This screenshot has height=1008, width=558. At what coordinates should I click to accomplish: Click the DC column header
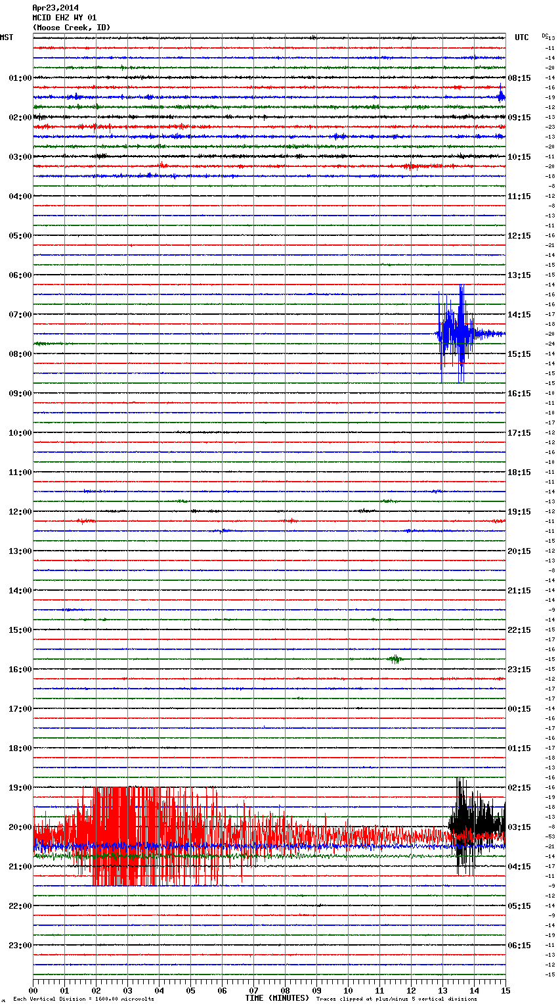point(545,35)
